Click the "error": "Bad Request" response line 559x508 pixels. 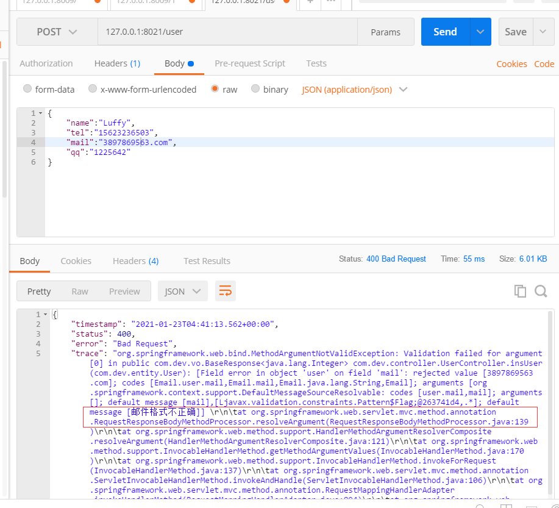pyautogui.click(x=124, y=344)
